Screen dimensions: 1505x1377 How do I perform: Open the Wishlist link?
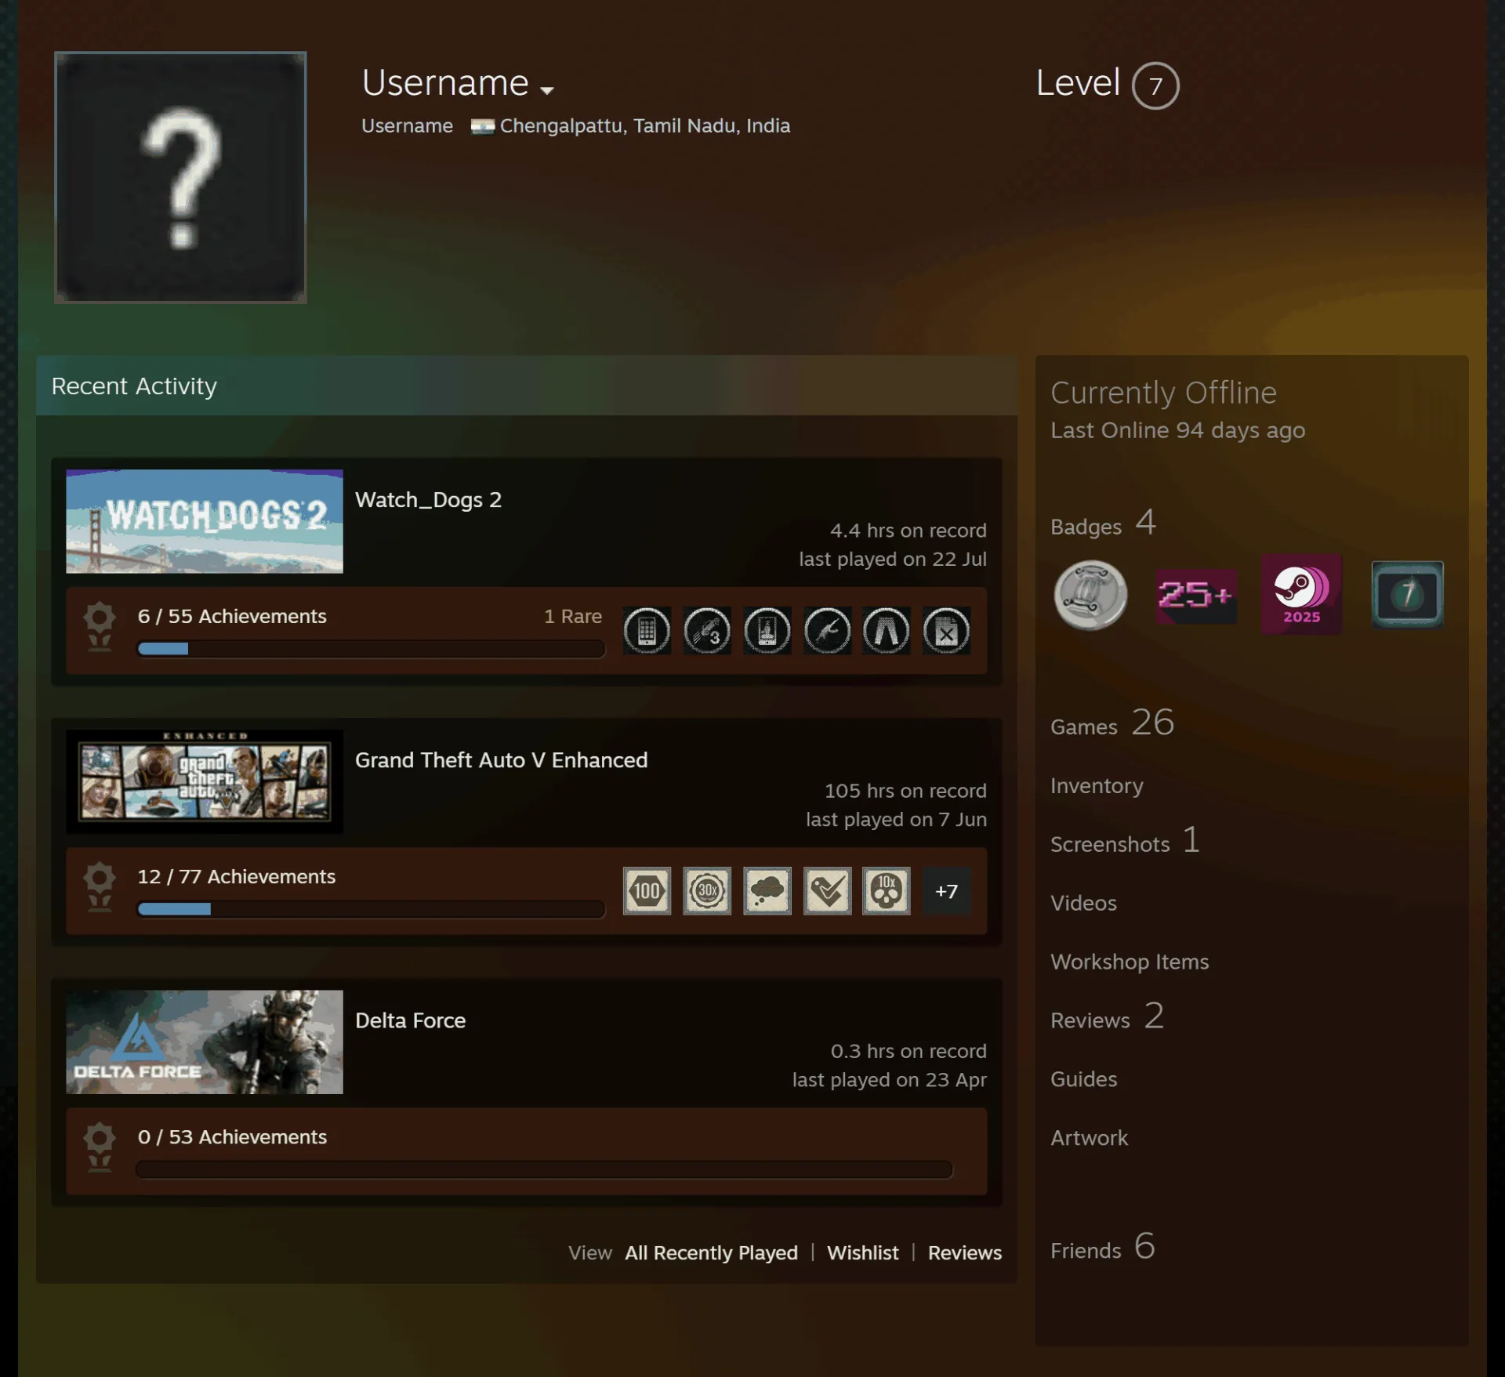(862, 1252)
